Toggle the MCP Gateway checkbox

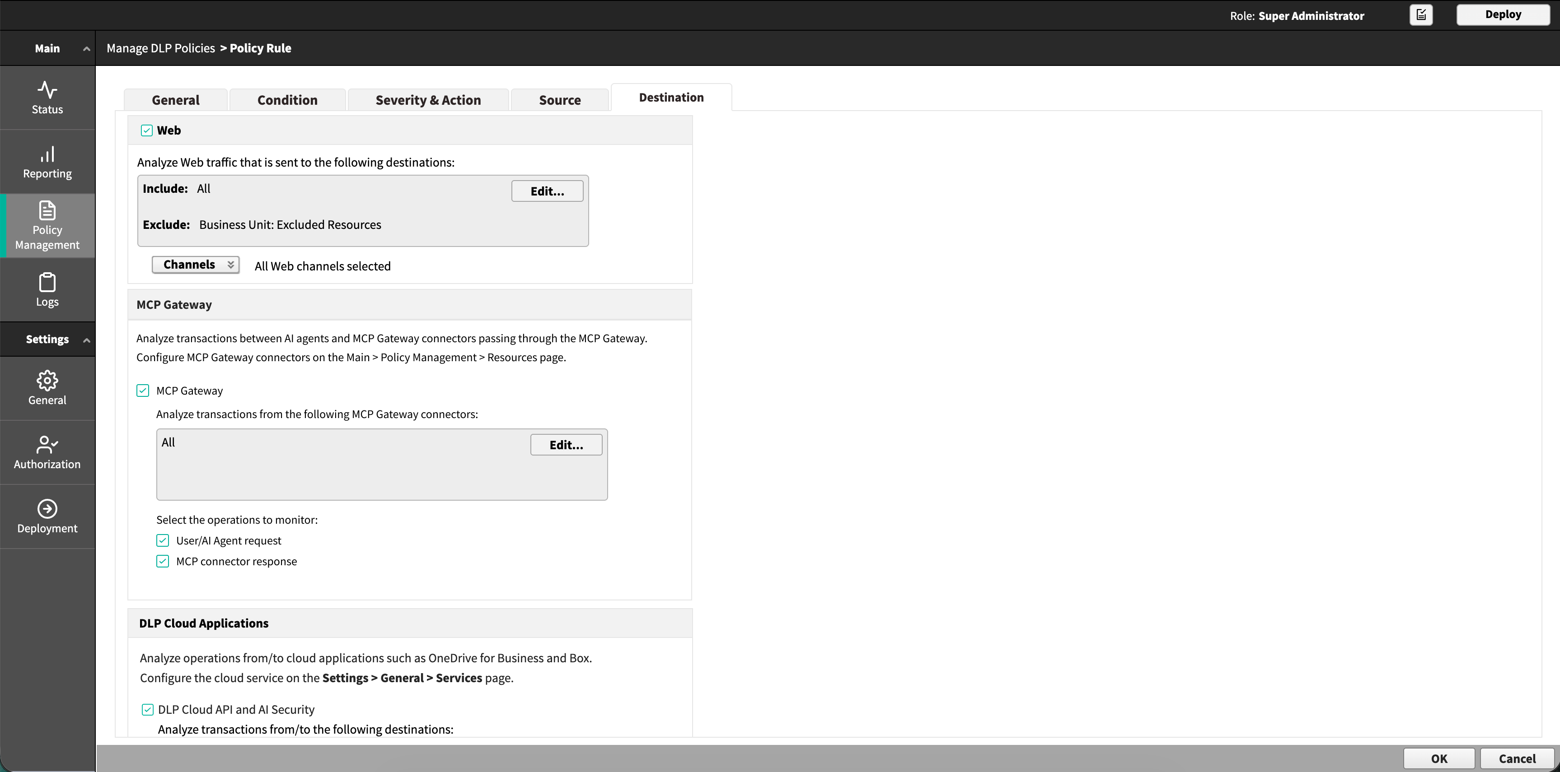[x=143, y=390]
